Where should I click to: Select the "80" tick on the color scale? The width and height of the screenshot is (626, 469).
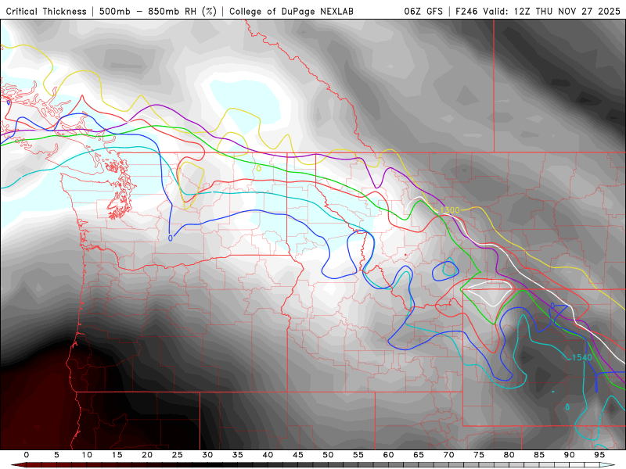pos(509,455)
